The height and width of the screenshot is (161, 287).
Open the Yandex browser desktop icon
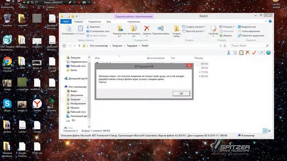[x=37, y=106]
